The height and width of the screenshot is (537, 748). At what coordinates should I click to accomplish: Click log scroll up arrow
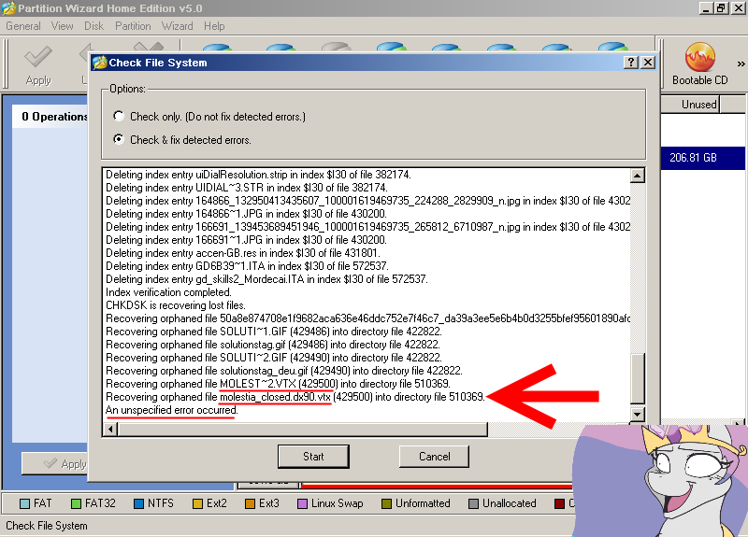(638, 176)
